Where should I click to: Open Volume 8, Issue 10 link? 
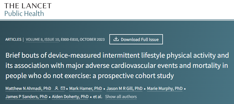tap(42, 40)
